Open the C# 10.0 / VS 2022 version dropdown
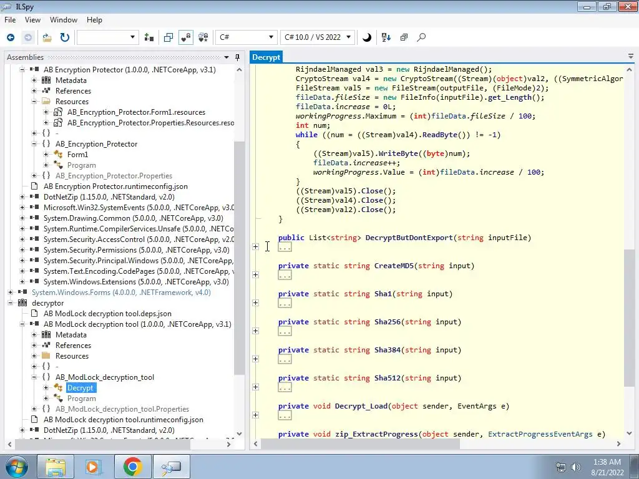The width and height of the screenshot is (639, 479). click(x=318, y=37)
